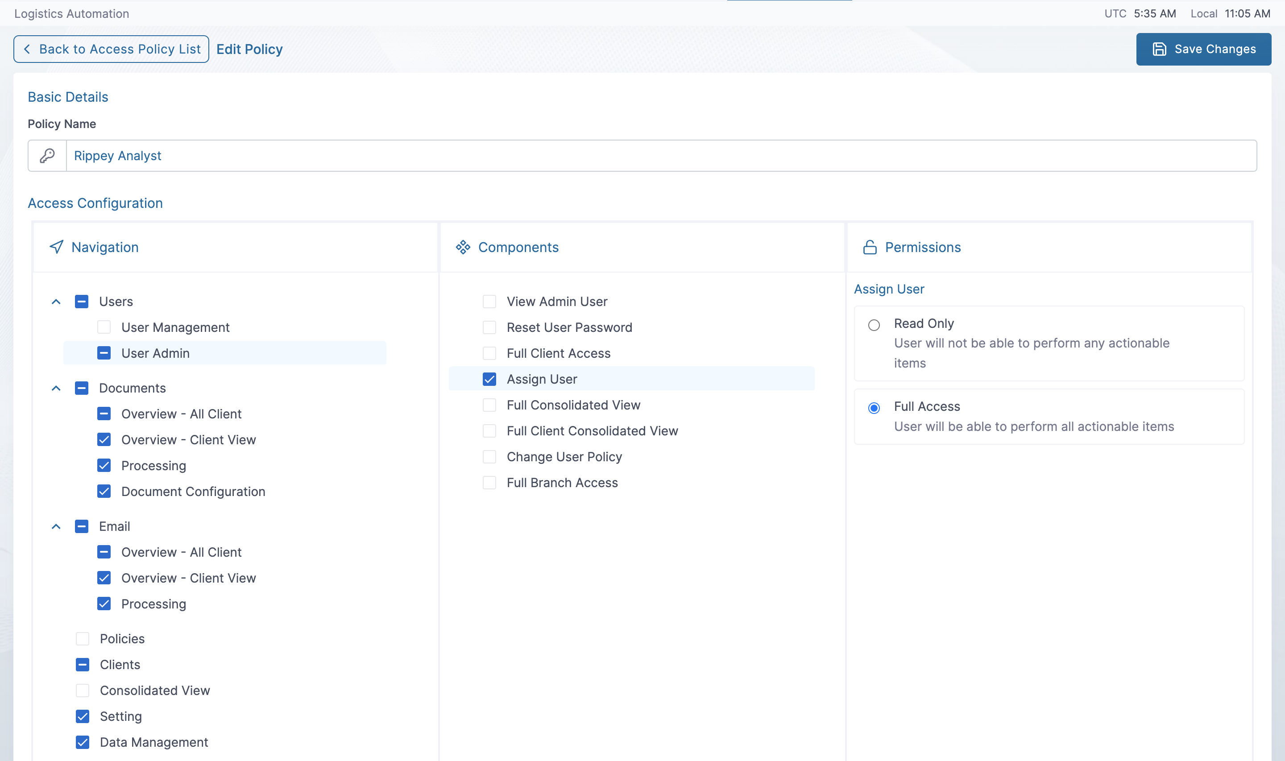Enable the Policies navigation checkbox
Screen dimensions: 1285x761
point(83,639)
